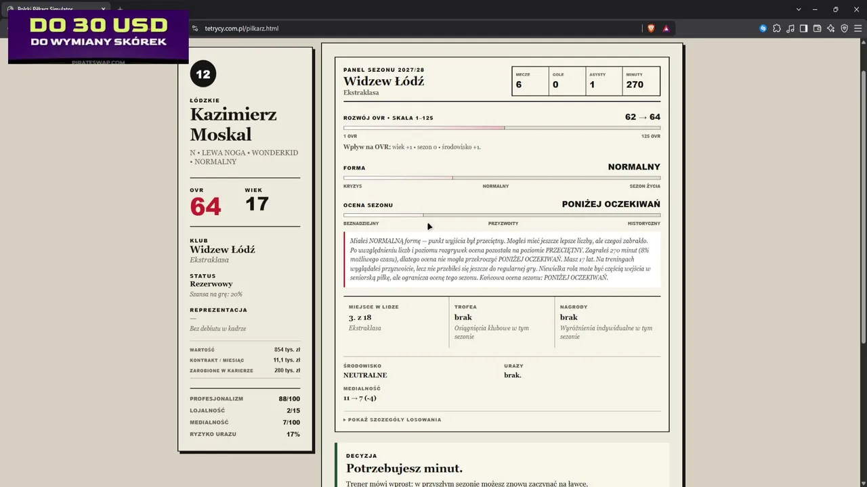Viewport: 867px width, 487px height.
Task: Expand 'Pokaż szczegóły losowania' details
Action: coord(392,419)
